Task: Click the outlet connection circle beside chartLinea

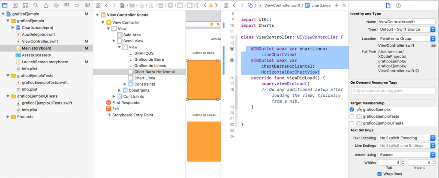Action: [232, 49]
